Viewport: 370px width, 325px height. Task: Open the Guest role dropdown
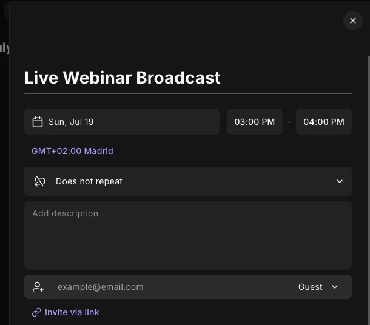pos(318,287)
